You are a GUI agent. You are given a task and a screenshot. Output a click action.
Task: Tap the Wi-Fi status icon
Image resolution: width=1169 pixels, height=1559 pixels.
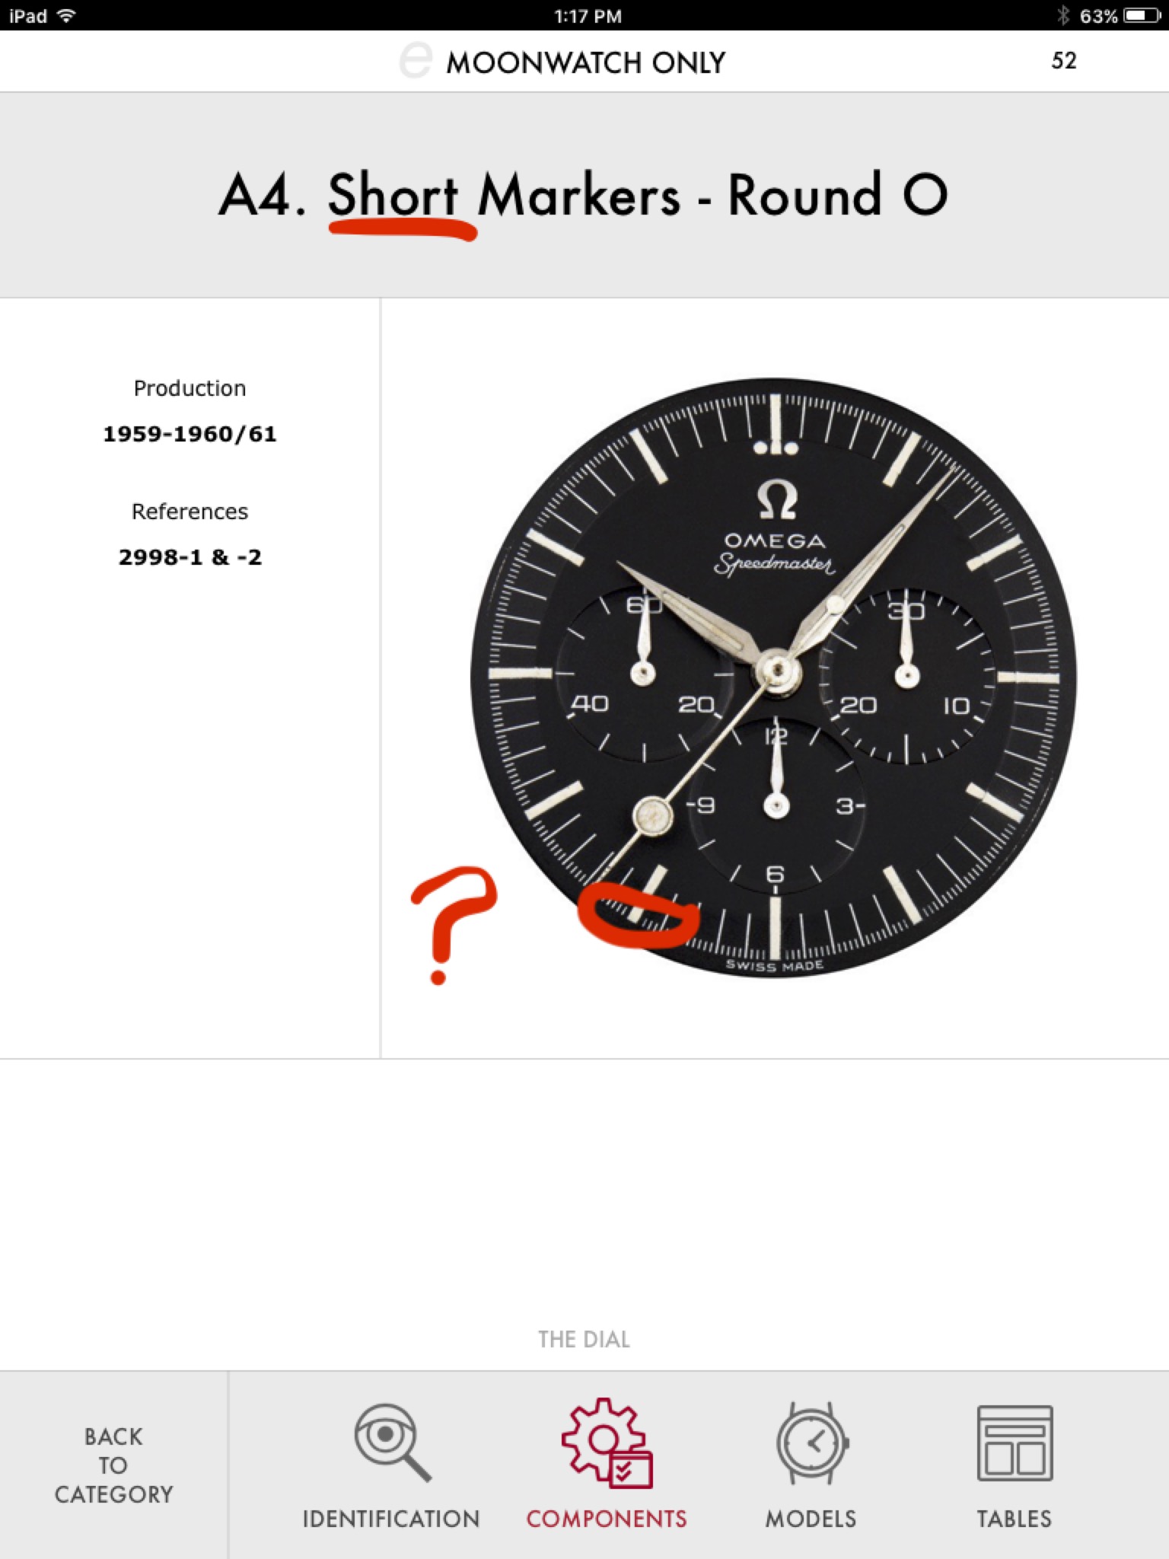pos(67,15)
